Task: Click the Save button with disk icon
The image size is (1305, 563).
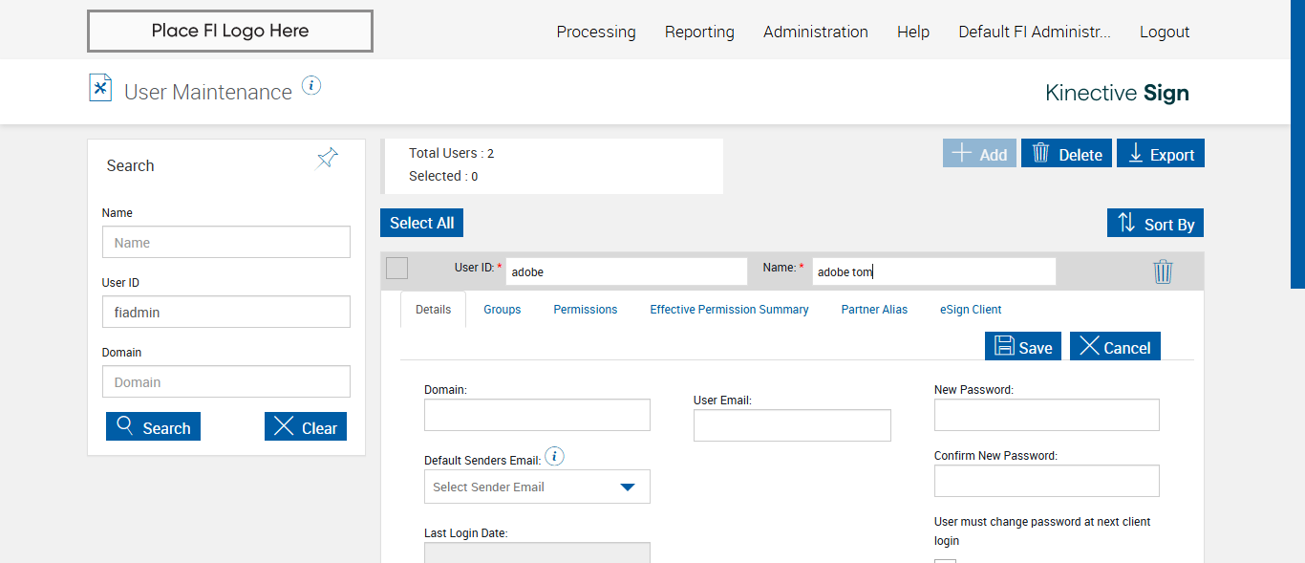Action: pos(1023,347)
